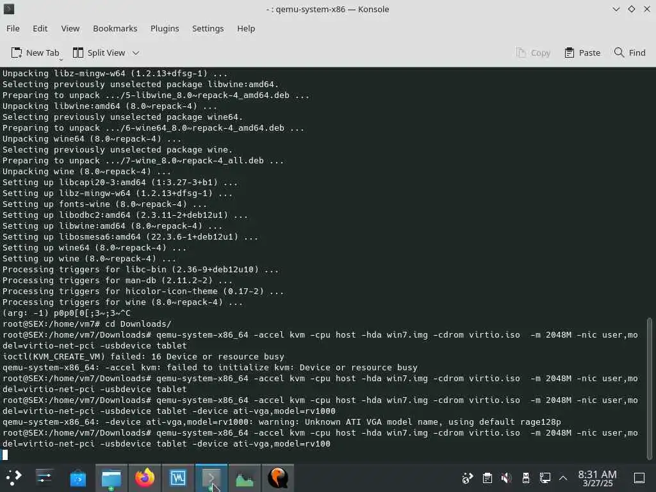656x492 pixels.
Task: Click 'Setting up wine64 (8.0~repack-4)' line
Action: (95, 248)
